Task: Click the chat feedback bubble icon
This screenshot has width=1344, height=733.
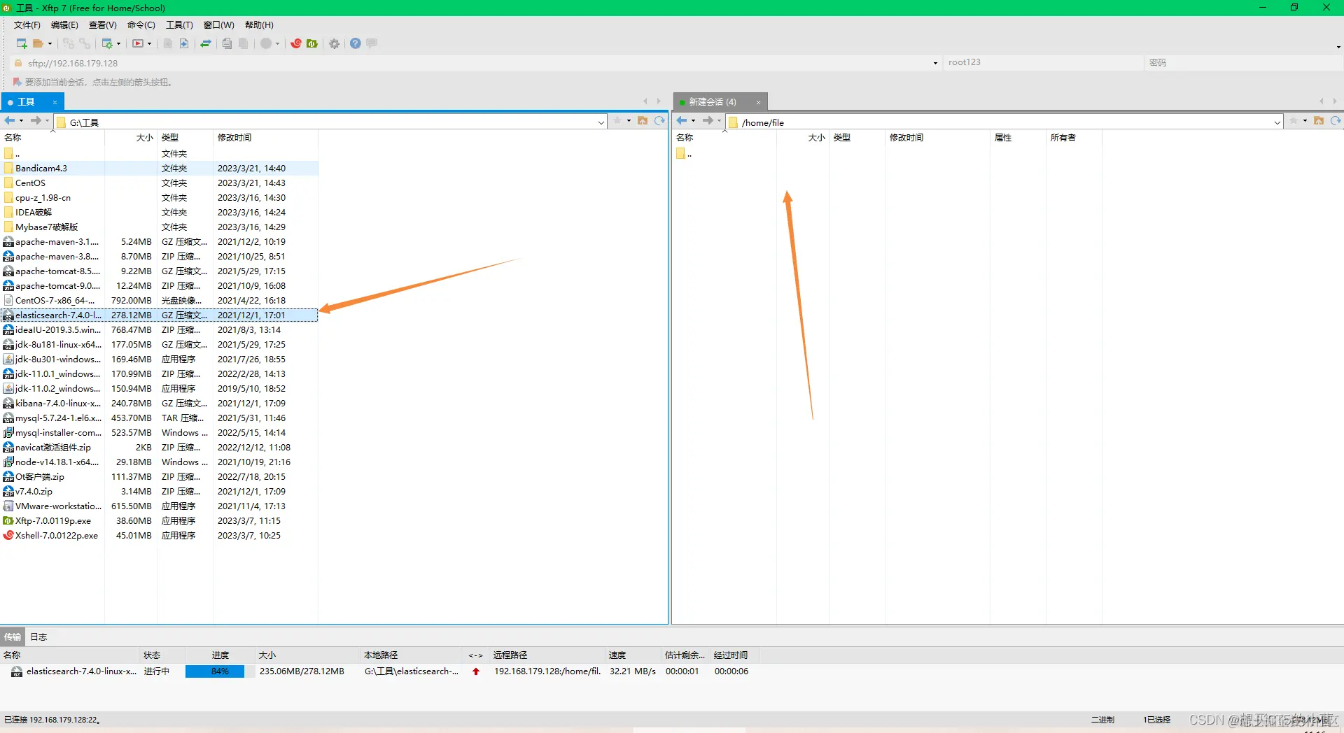Action: coord(372,43)
